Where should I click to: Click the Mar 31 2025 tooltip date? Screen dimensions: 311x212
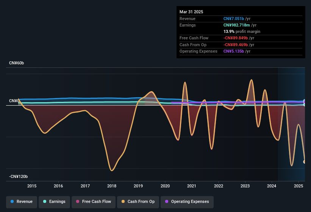point(191,12)
